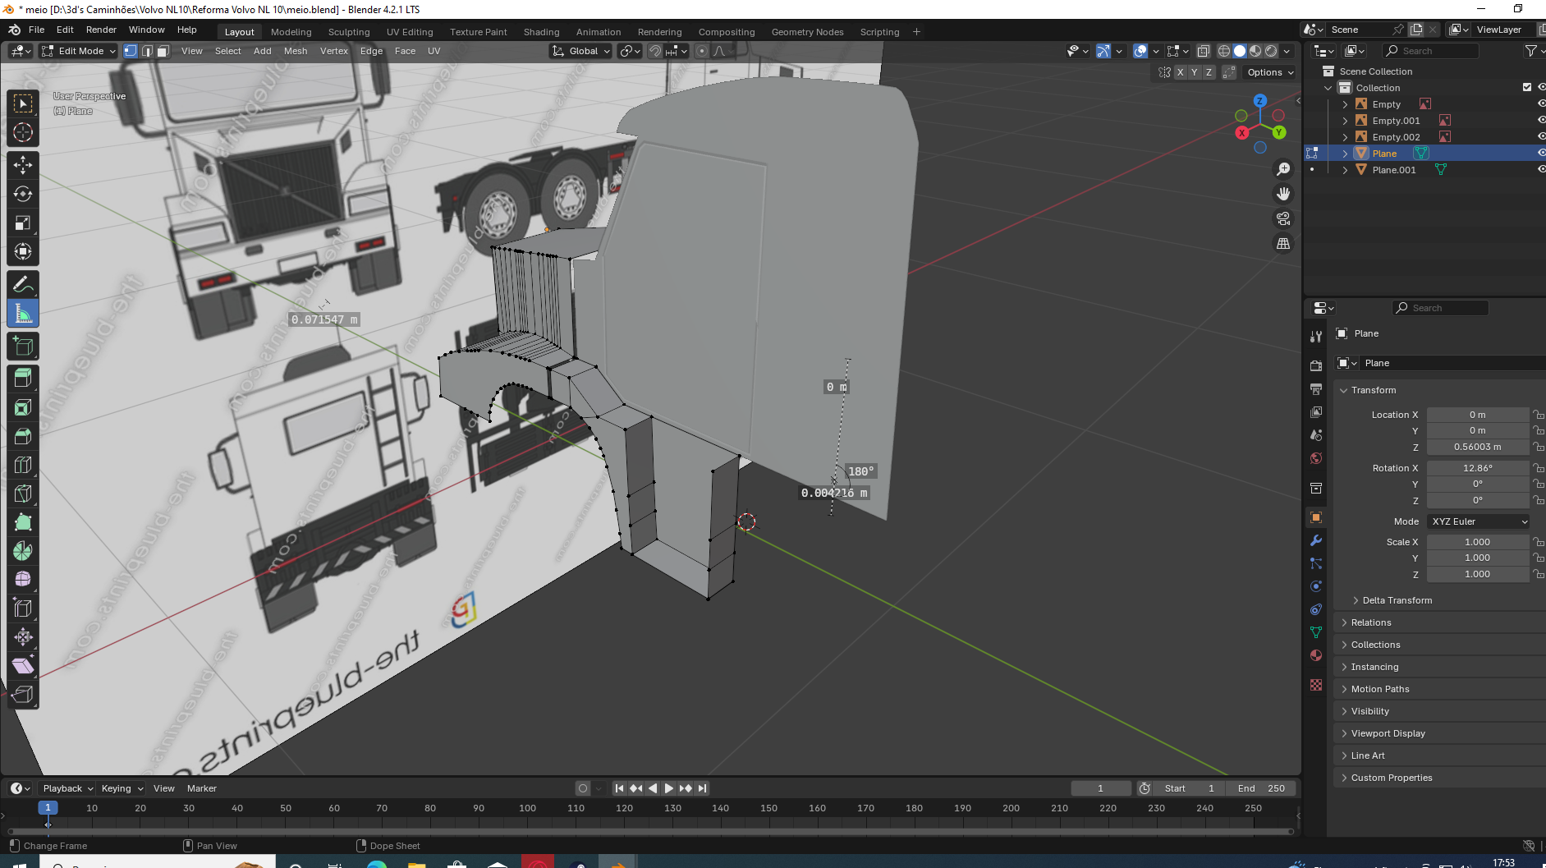Switch to face select mode
The height and width of the screenshot is (868, 1546).
[163, 51]
